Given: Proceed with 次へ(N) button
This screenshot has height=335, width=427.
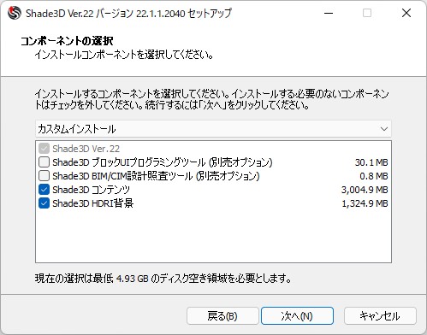Looking at the screenshot, I should click(x=297, y=315).
